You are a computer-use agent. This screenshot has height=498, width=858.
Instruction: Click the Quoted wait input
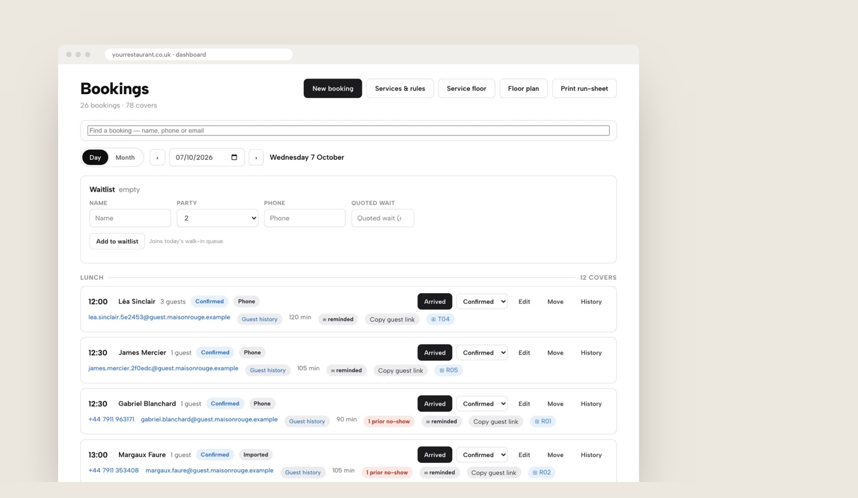[x=383, y=218]
